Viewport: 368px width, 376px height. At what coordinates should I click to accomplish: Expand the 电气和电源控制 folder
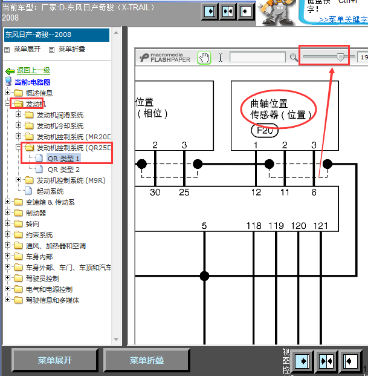coord(7,288)
